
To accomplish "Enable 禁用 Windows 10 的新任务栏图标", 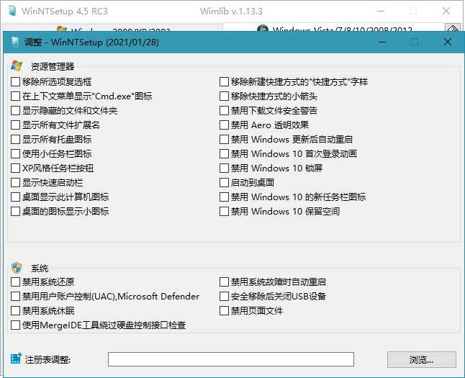I will click(x=224, y=197).
